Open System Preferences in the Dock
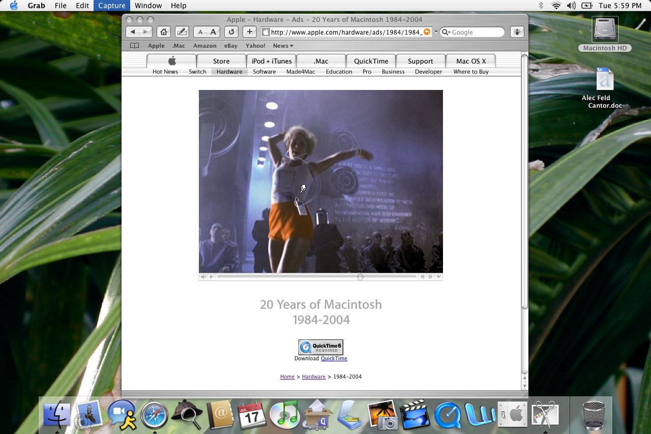The height and width of the screenshot is (434, 651). click(513, 415)
